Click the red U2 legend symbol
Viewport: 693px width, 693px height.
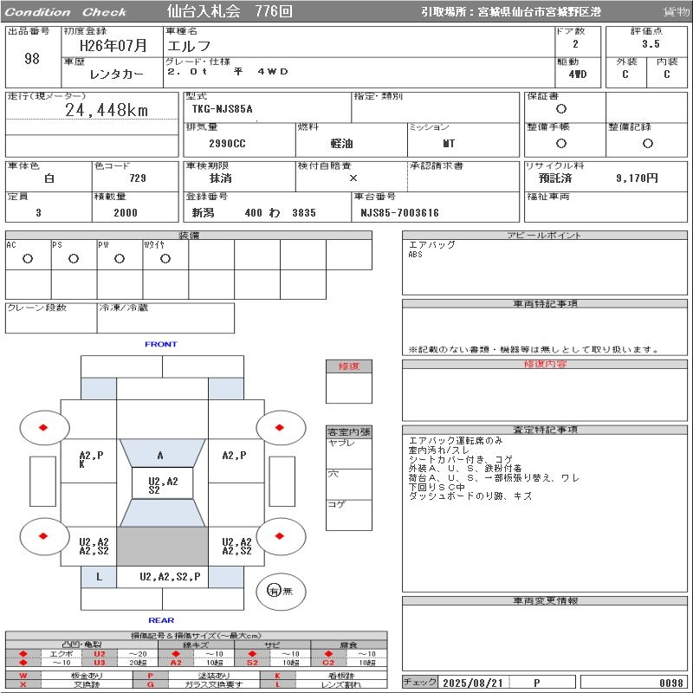pos(100,654)
